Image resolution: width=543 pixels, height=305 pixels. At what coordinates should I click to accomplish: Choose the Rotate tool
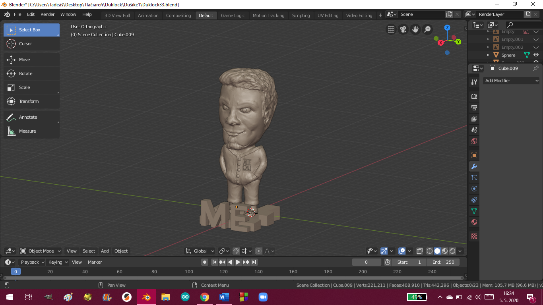point(31,73)
